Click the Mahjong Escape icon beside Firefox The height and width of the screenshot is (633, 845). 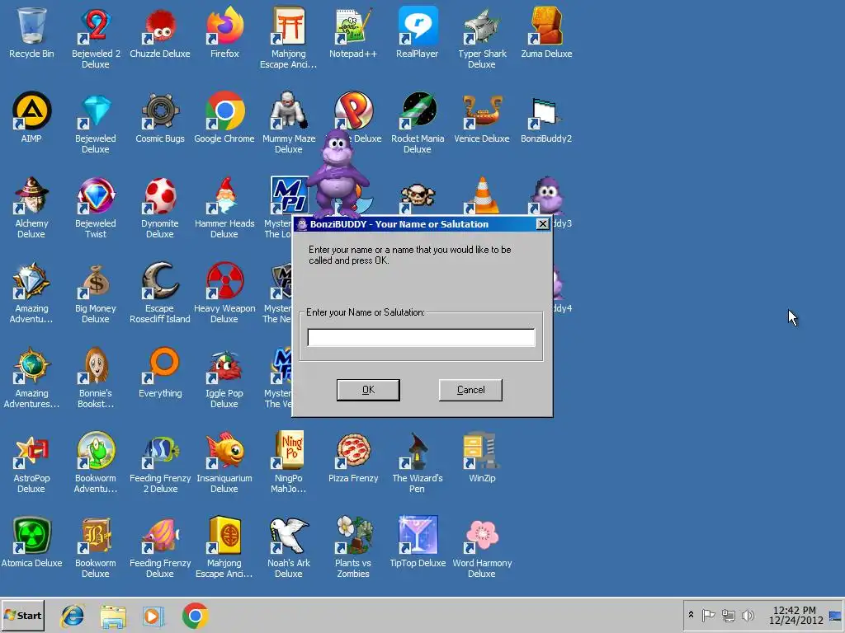pyautogui.click(x=288, y=36)
